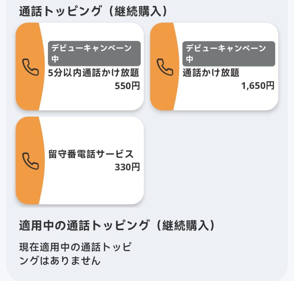294x281 pixels.
Task: Choose the 留守番電話サービス topping title
Action: tap(91, 154)
